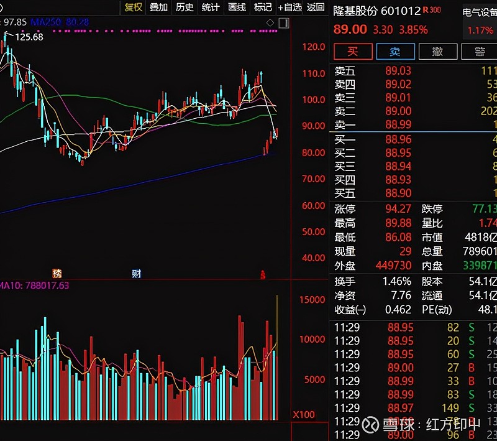
Task: Click the 125.68 high price label
Action: 29,37
